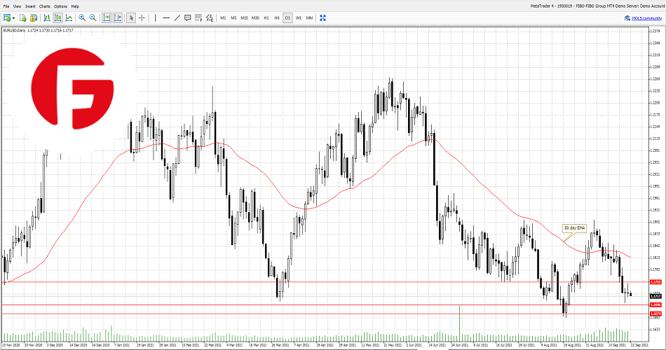Open new chart dropdown arrow
Screen dimensions: 666x350
tap(13, 17)
